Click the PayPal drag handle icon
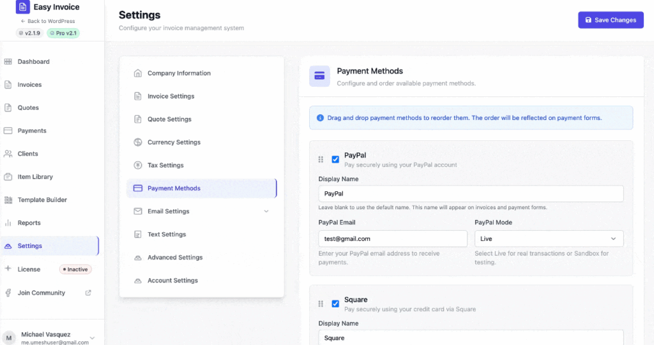Screen dimensions: 654x345 (321, 159)
